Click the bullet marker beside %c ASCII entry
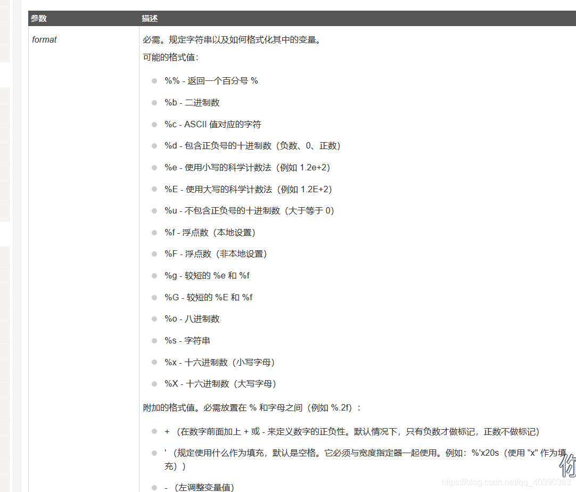Screen dimensions: 576x492 pos(154,124)
